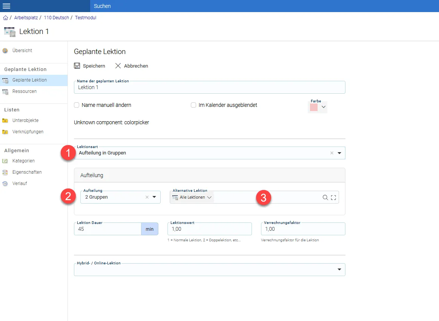Open Testmodul breadcrumb link
This screenshot has width=439, height=321.
tap(86, 18)
